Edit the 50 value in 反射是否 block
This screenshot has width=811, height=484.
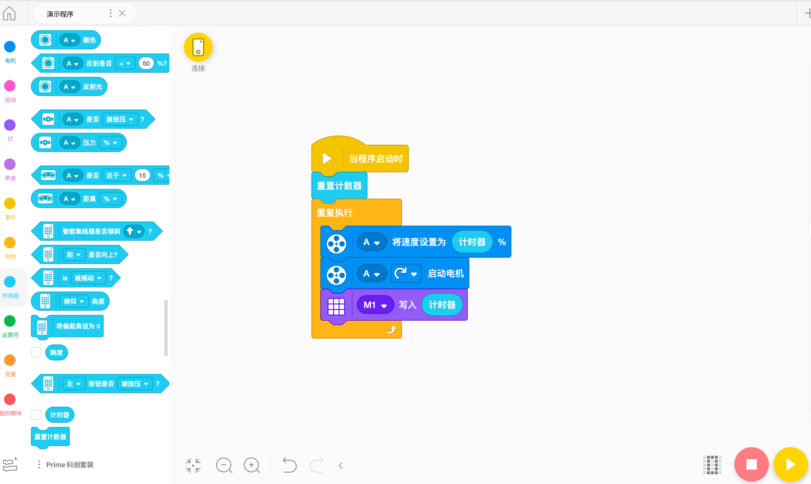click(x=146, y=63)
